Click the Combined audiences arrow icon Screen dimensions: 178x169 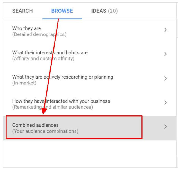click(165, 127)
